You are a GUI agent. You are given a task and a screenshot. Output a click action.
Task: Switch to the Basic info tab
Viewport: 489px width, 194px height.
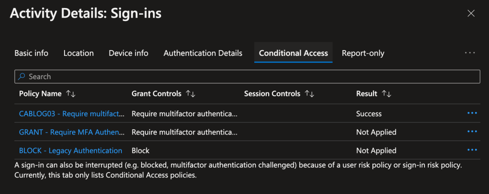(x=31, y=53)
